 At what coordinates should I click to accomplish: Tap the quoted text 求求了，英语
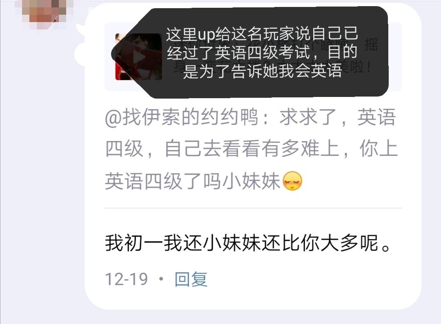[x=338, y=117]
